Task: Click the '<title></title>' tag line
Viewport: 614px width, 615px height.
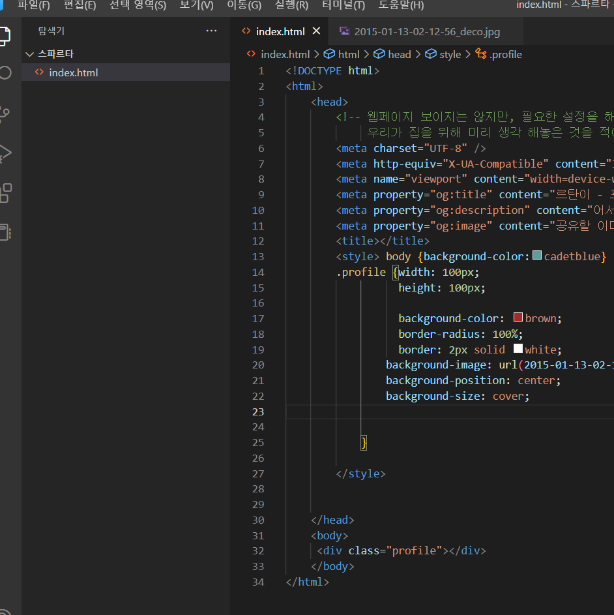Action: click(x=383, y=241)
